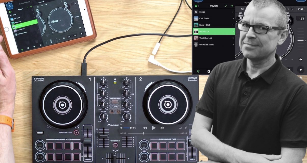Image resolution: width=307 pixels, height=163 pixels.
Task: Tap the SET button on the iPad
Action: [x=69, y=37]
